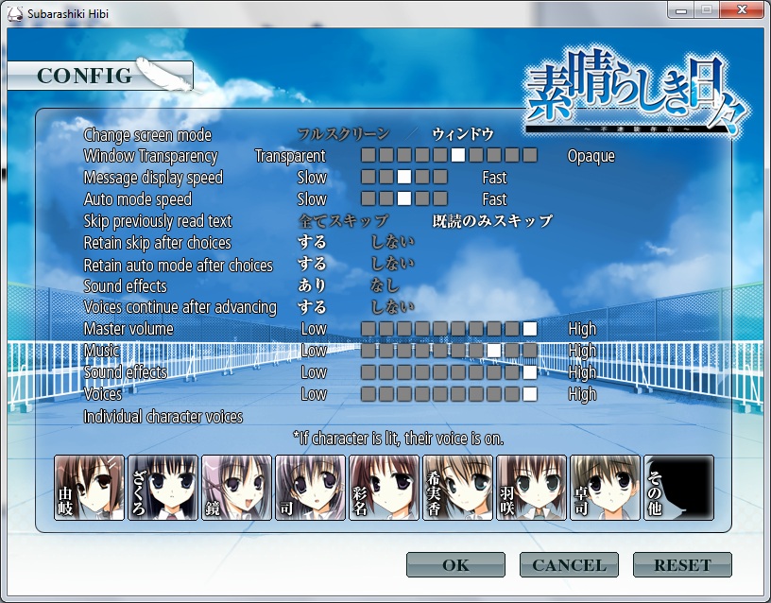771x603 pixels.
Task: Select しない for Voices continue after advancing
Action: (x=392, y=307)
